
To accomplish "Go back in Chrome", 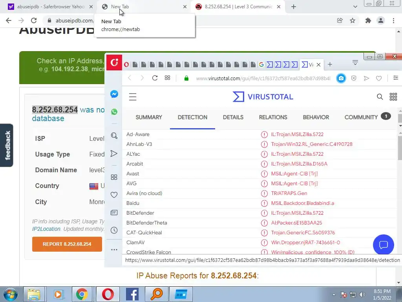I will tap(9, 20).
